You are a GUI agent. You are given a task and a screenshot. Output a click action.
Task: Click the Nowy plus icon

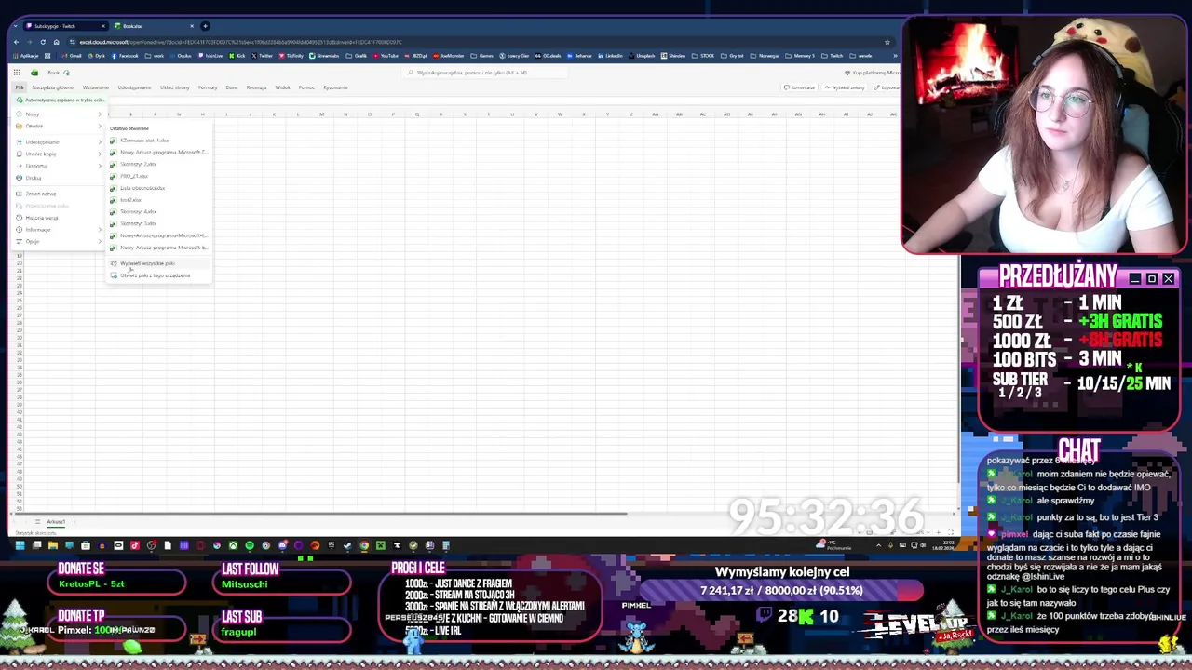pyautogui.click(x=19, y=114)
